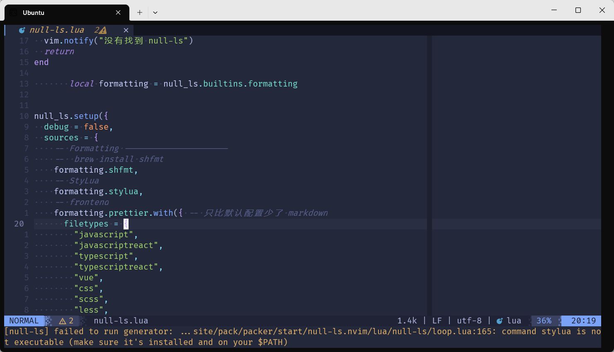This screenshot has width=614, height=352.
Task: Click the "javascript" string
Action: pos(104,234)
